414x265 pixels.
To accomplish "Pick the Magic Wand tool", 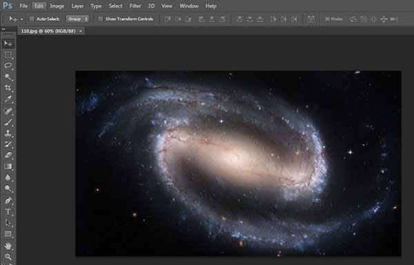I will pos(8,77).
